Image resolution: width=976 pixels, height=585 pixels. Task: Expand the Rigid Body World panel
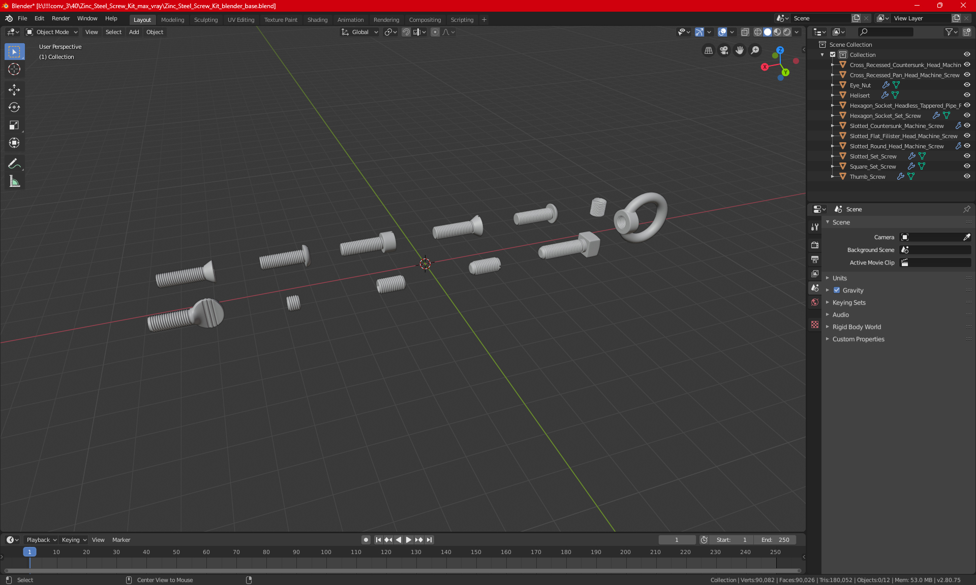click(857, 327)
